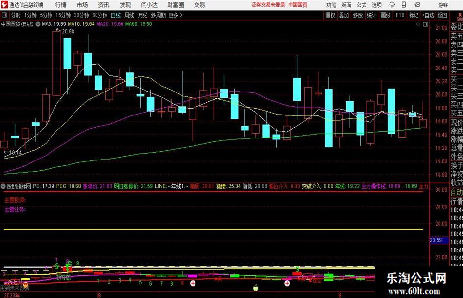Screen dimensions: 463x298
Task: Click the 19.14 low price marker
Action: pos(15,153)
